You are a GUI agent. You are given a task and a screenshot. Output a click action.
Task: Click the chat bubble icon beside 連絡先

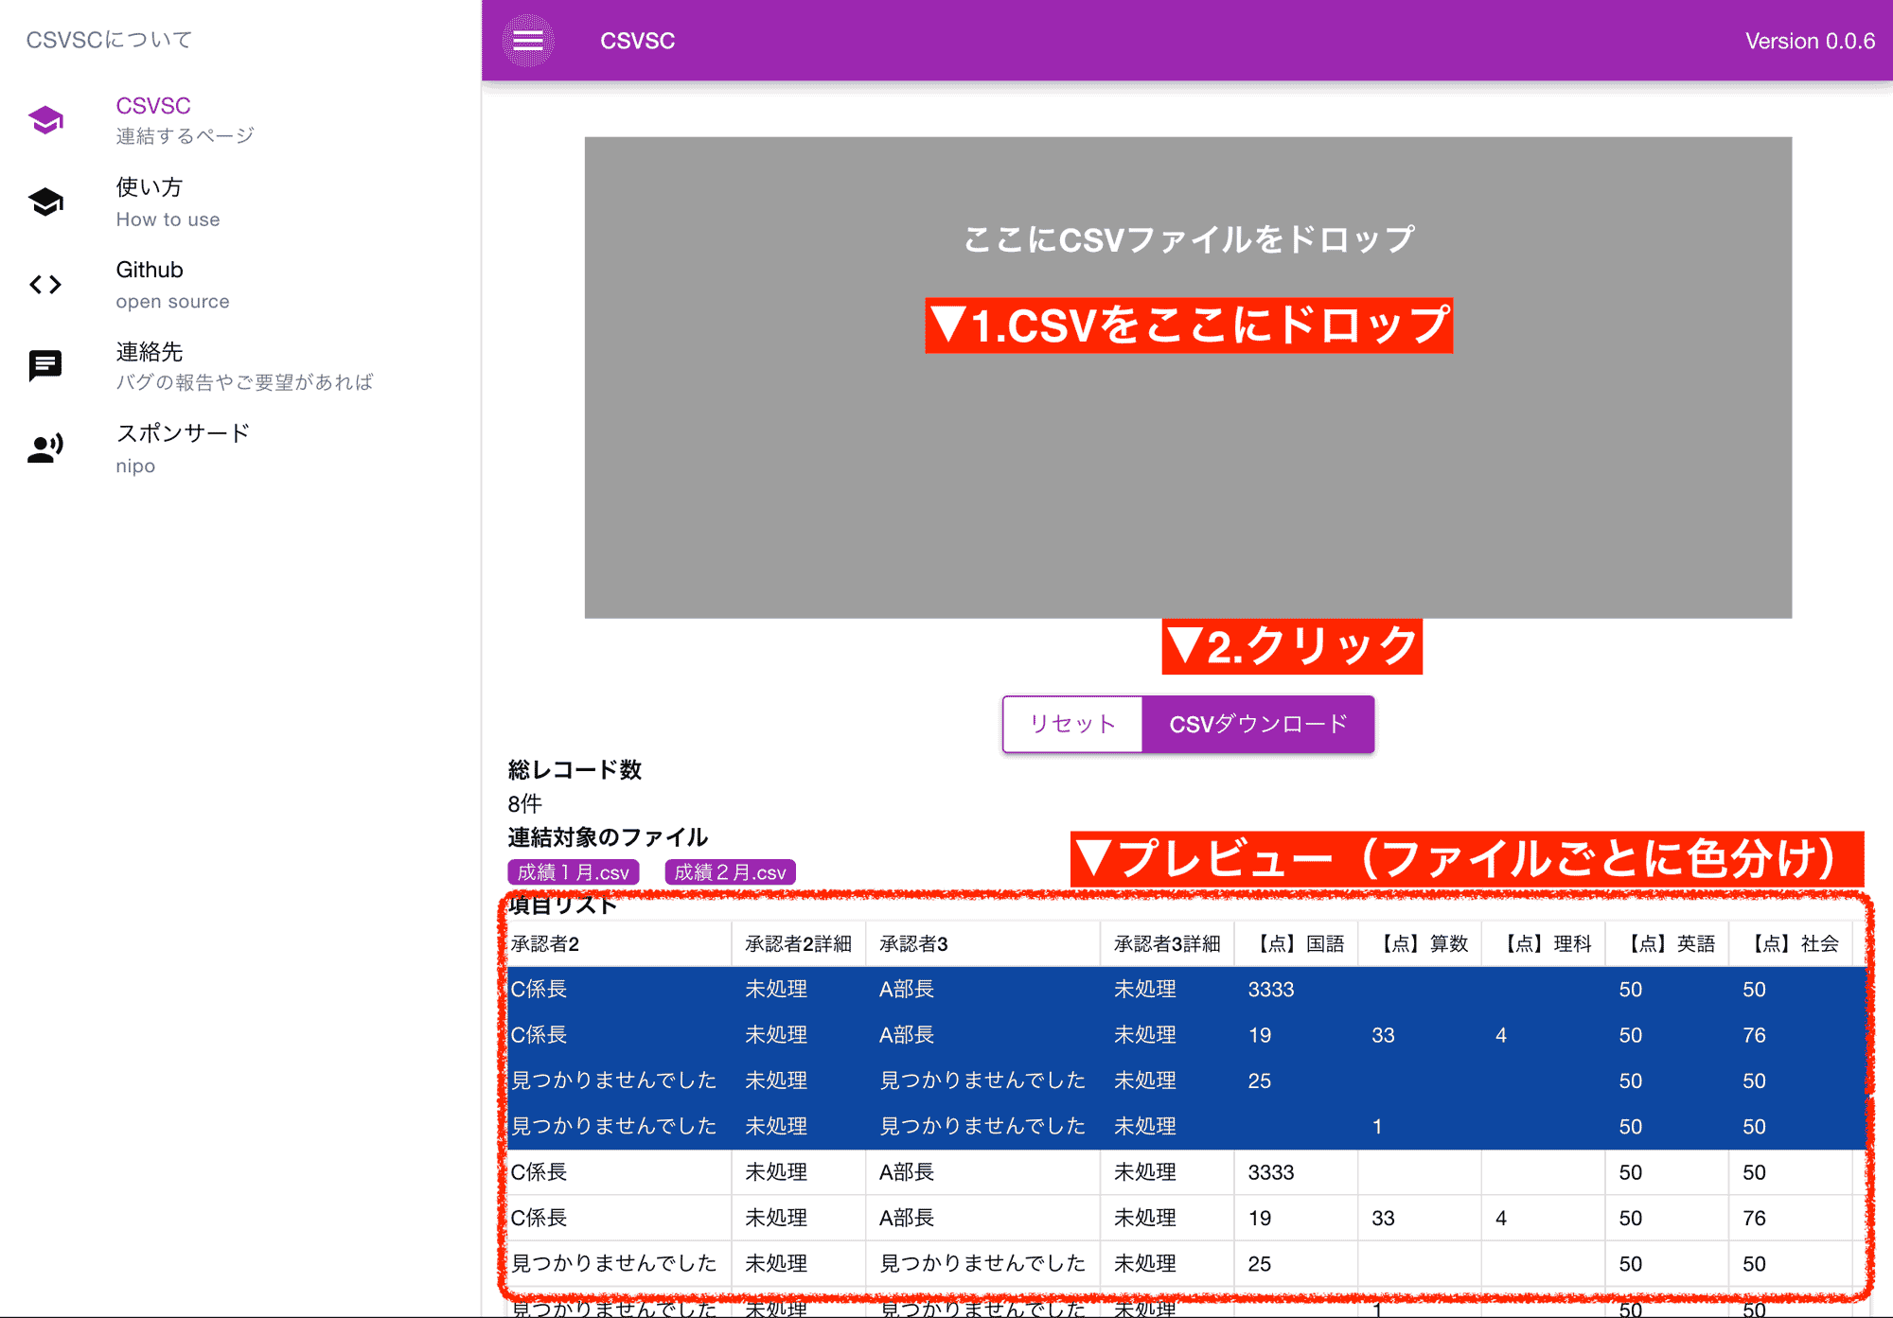44,364
